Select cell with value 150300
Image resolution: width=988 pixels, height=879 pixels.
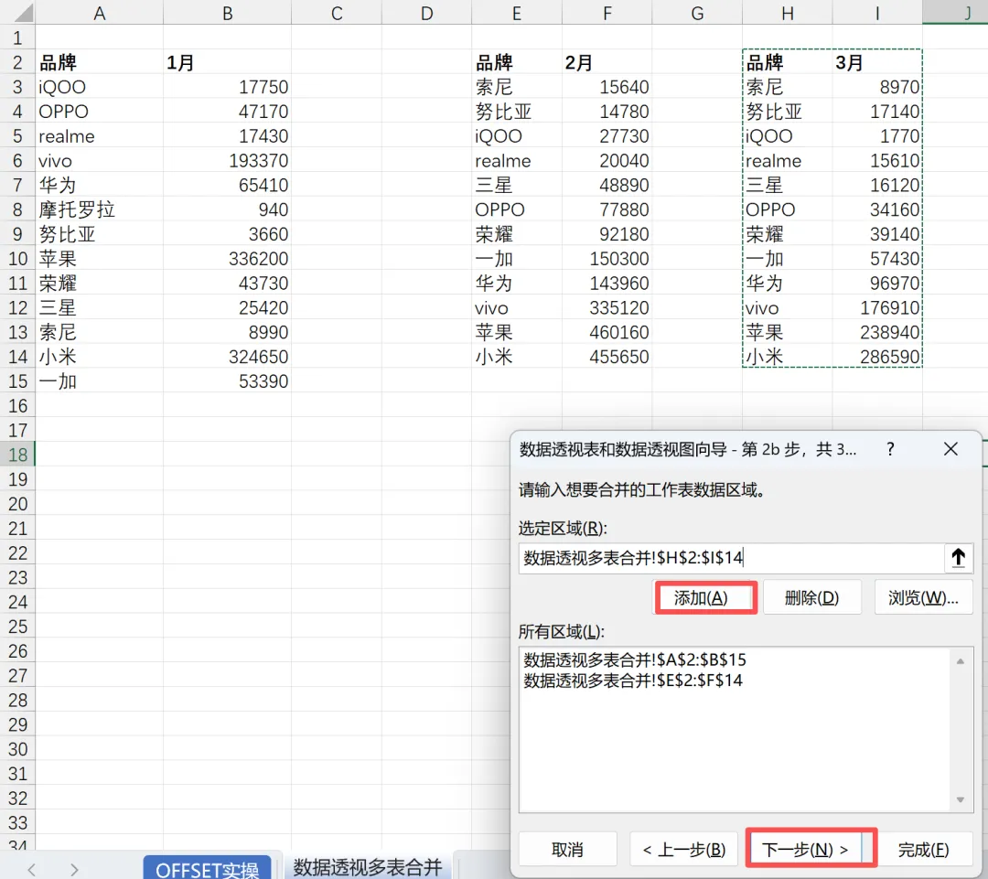pyautogui.click(x=607, y=258)
